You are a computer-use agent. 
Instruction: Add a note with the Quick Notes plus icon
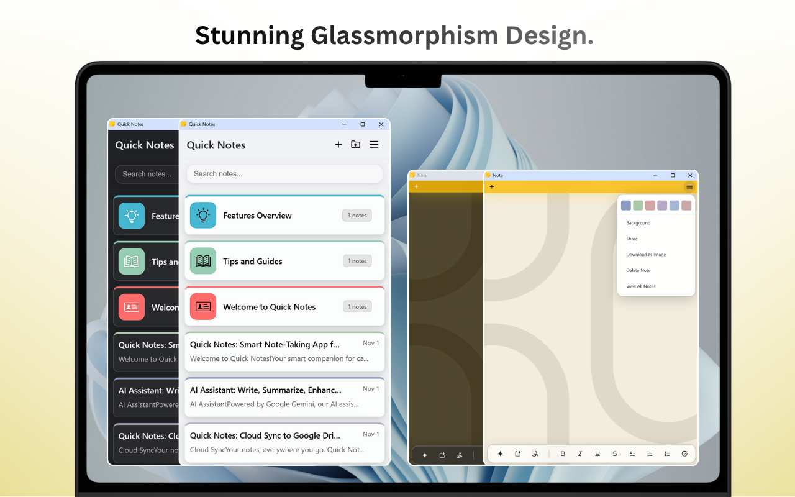[338, 145]
